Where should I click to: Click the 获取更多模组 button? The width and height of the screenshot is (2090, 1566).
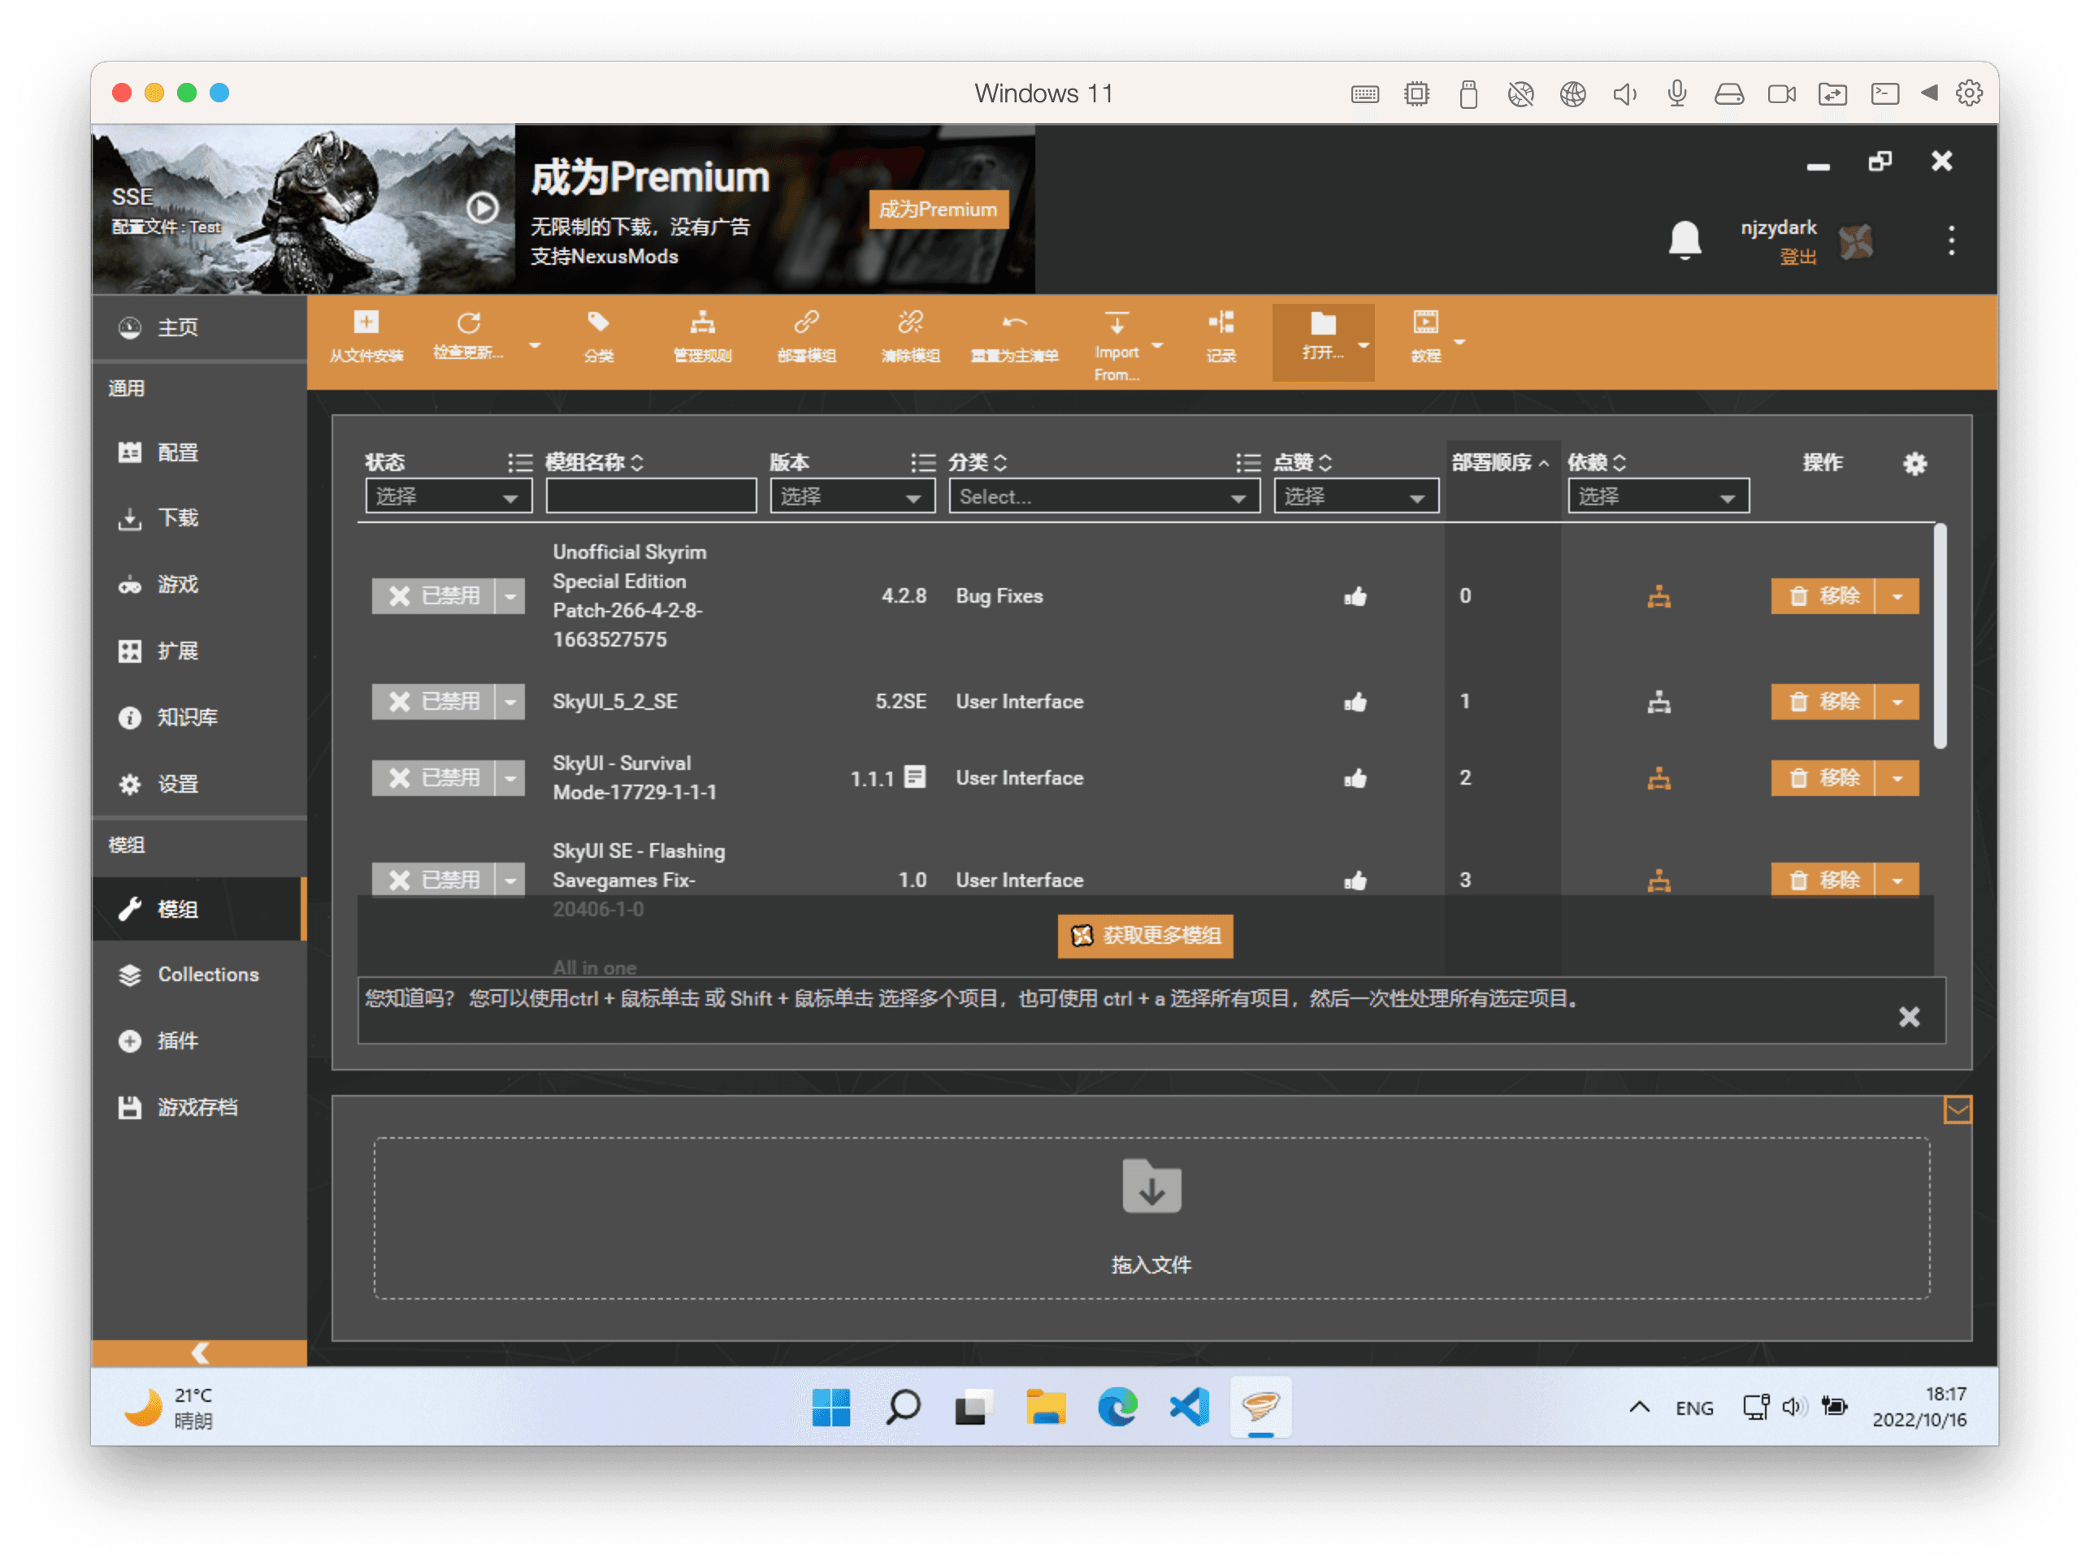[x=1145, y=936]
